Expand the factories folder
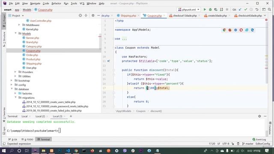274x154 pixels. (15, 93)
